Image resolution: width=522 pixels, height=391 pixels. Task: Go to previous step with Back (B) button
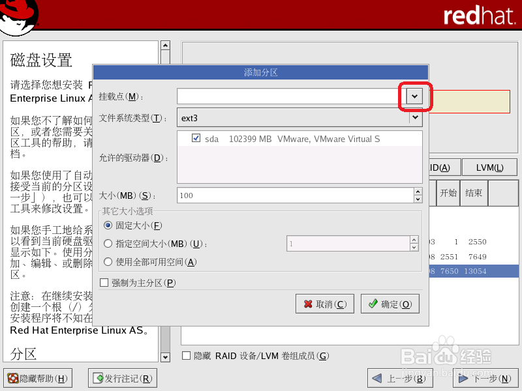point(400,378)
